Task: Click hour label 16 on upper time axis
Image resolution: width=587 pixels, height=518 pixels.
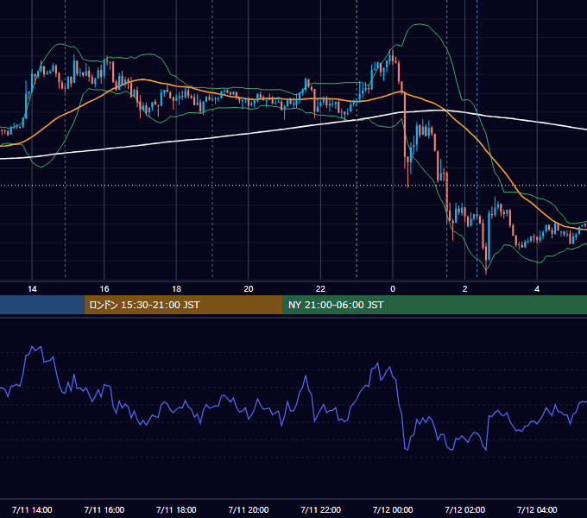Action: [x=104, y=289]
